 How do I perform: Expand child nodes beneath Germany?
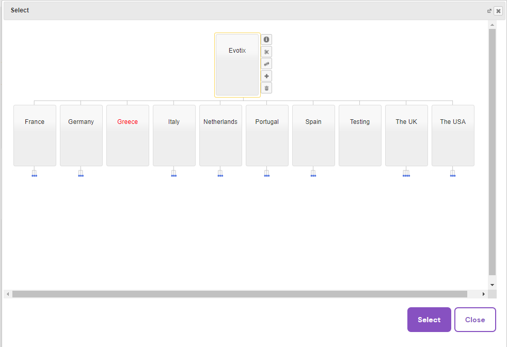pos(81,174)
